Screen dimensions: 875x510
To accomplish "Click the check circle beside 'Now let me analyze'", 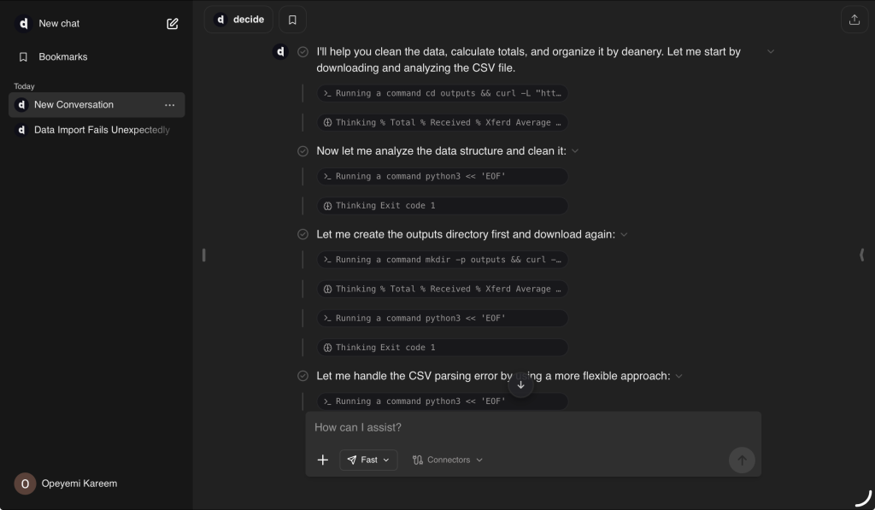I will [302, 151].
